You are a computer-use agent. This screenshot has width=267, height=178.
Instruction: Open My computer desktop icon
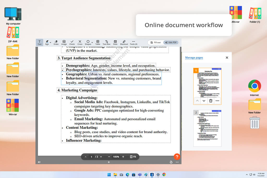13,16
